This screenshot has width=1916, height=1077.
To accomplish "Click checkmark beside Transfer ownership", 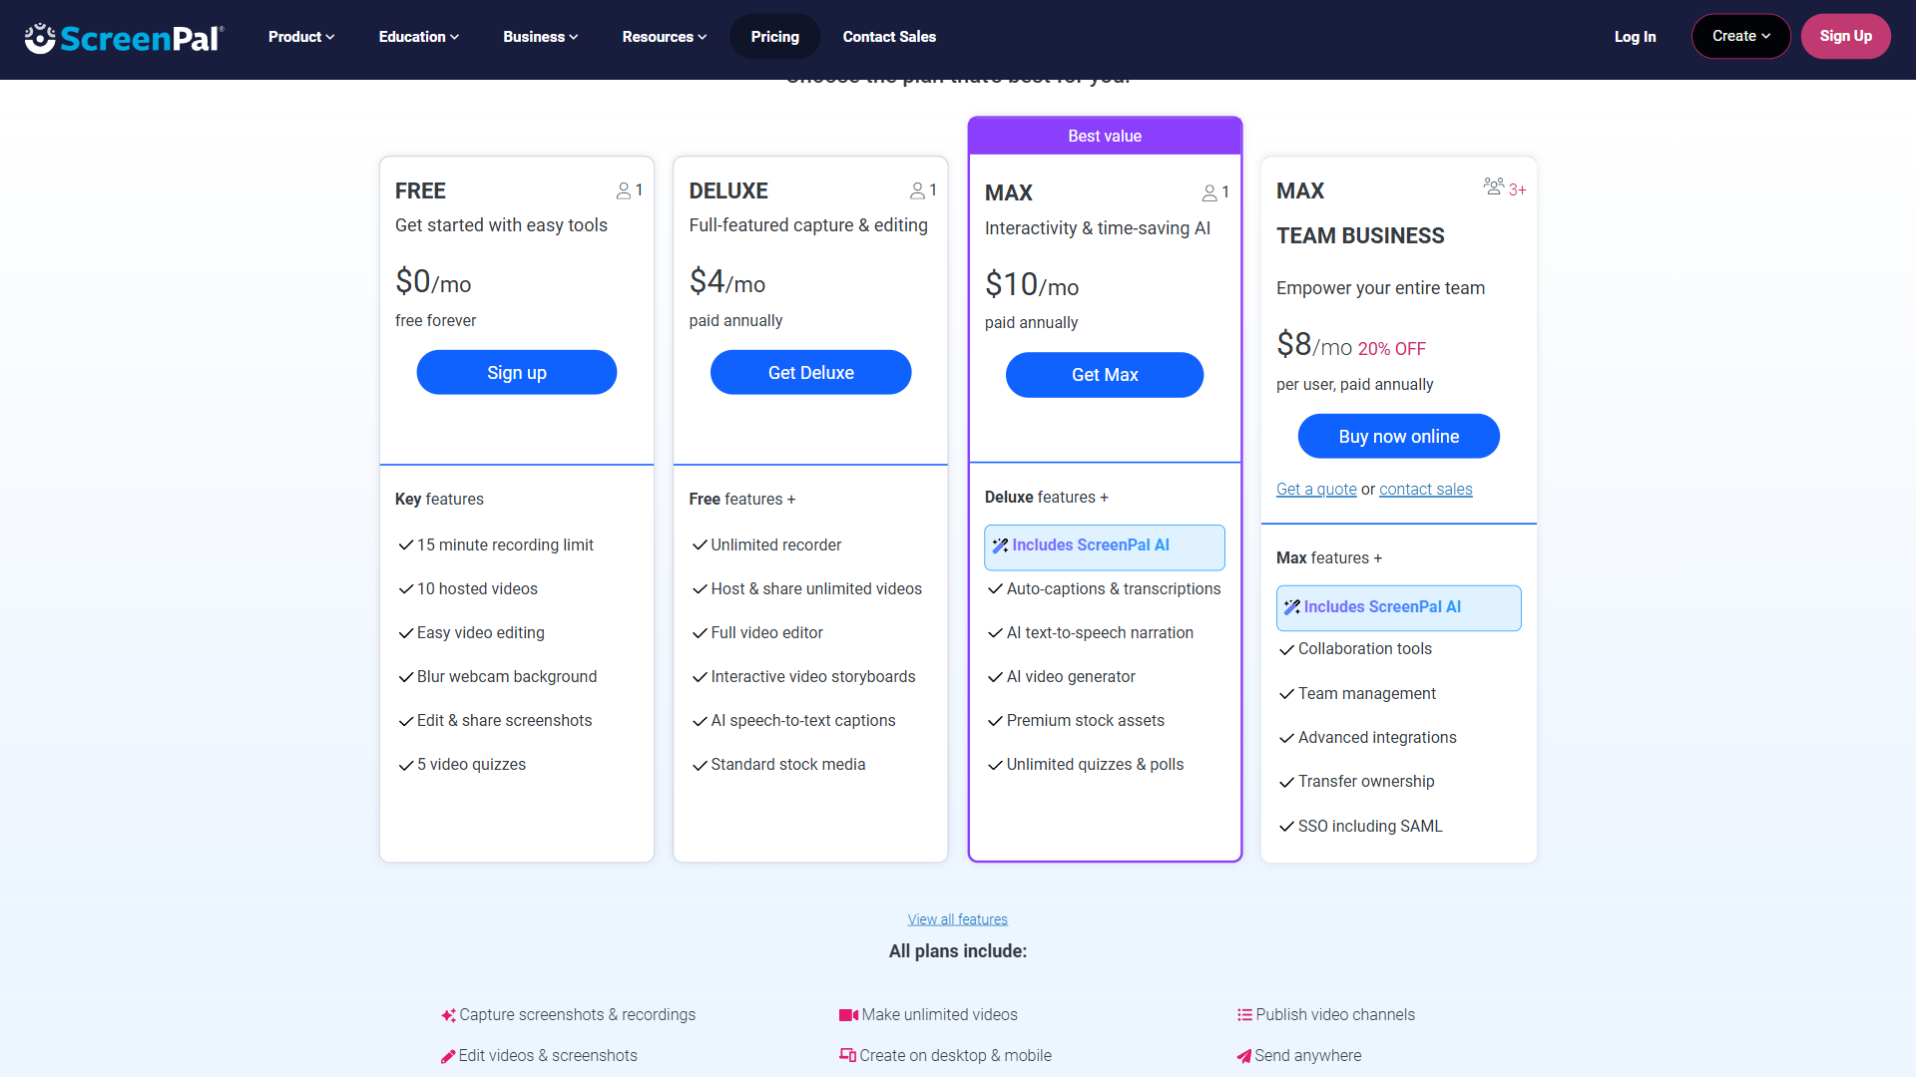I will tap(1286, 782).
